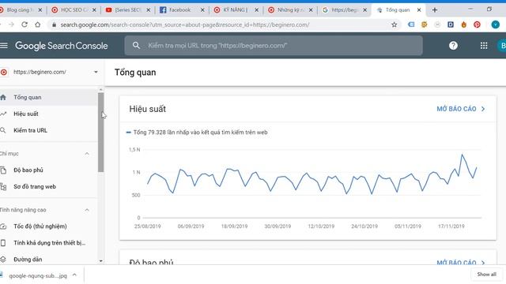Viewport: 506px width, 284px height.
Task: Go to the browser home page
Action: [x=38, y=24]
